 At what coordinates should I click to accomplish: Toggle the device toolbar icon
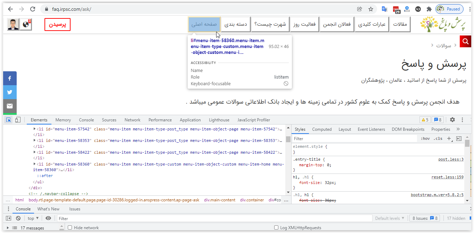18,120
